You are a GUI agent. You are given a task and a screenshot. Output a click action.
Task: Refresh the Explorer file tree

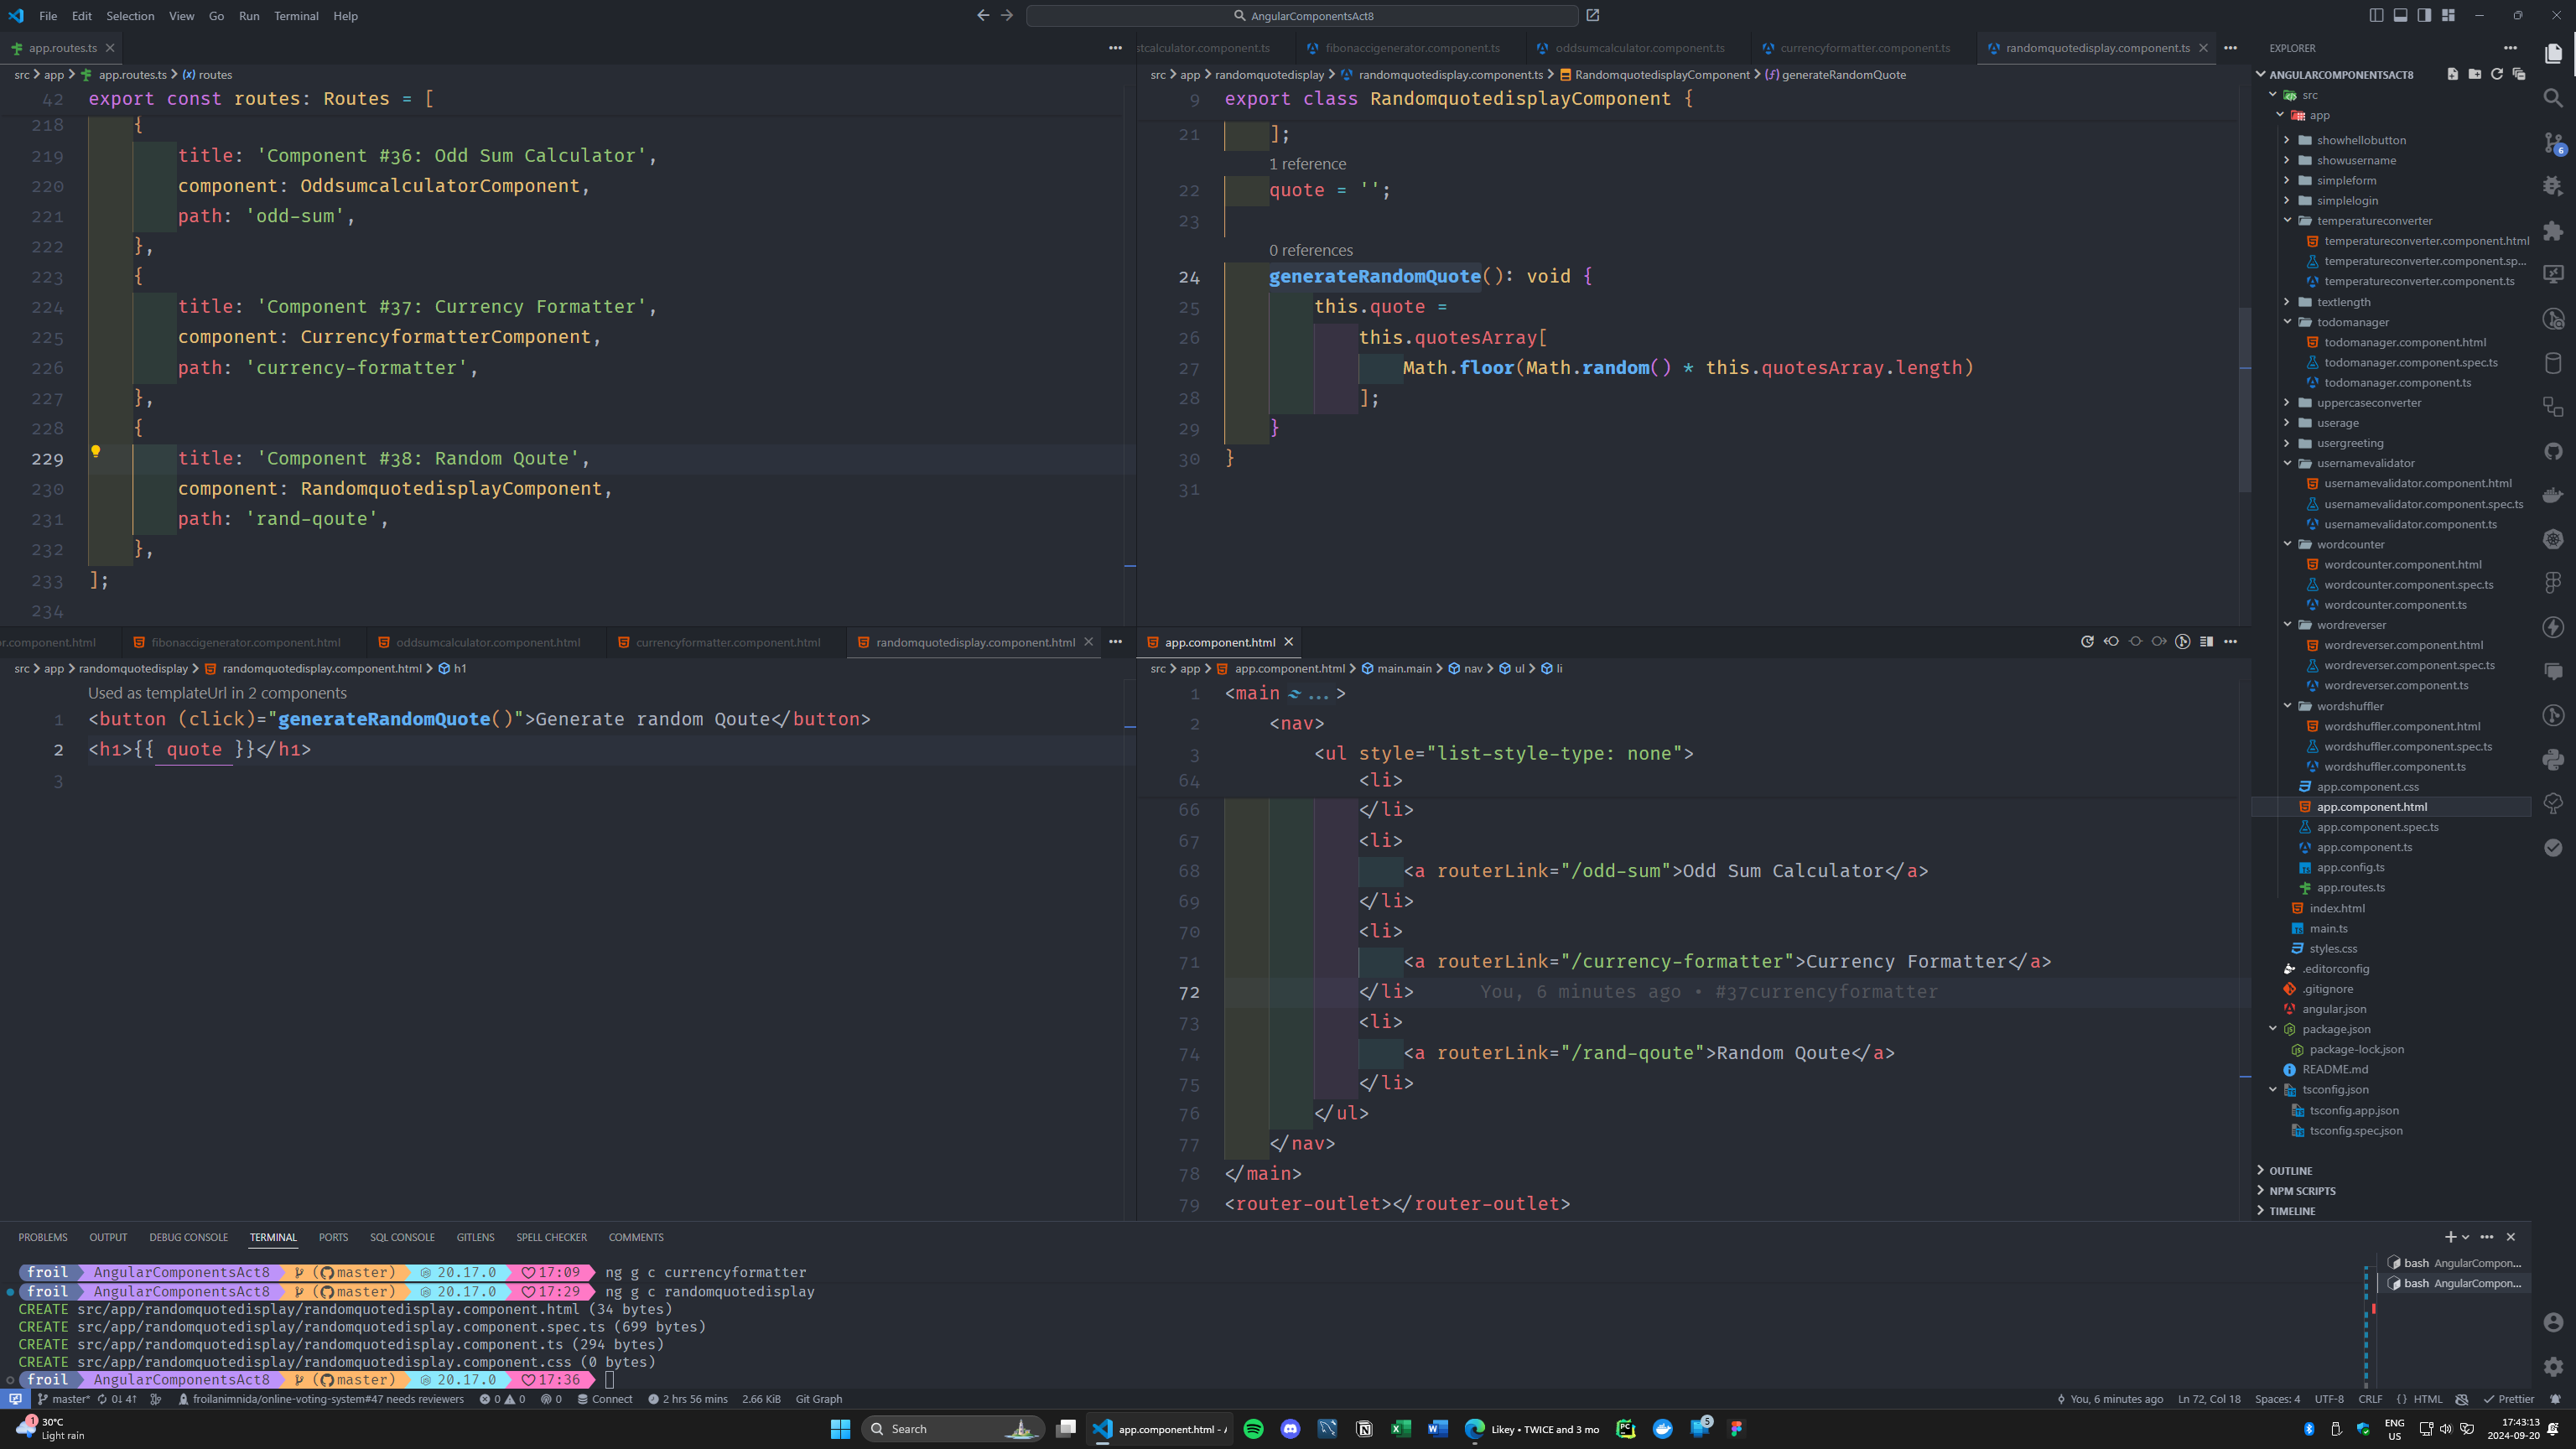2497,75
